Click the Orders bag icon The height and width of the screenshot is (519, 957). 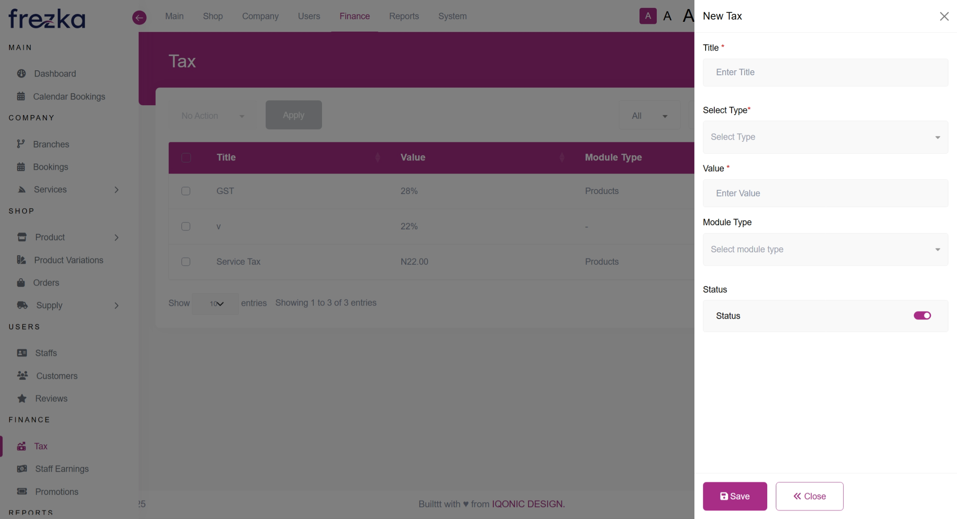click(x=21, y=283)
